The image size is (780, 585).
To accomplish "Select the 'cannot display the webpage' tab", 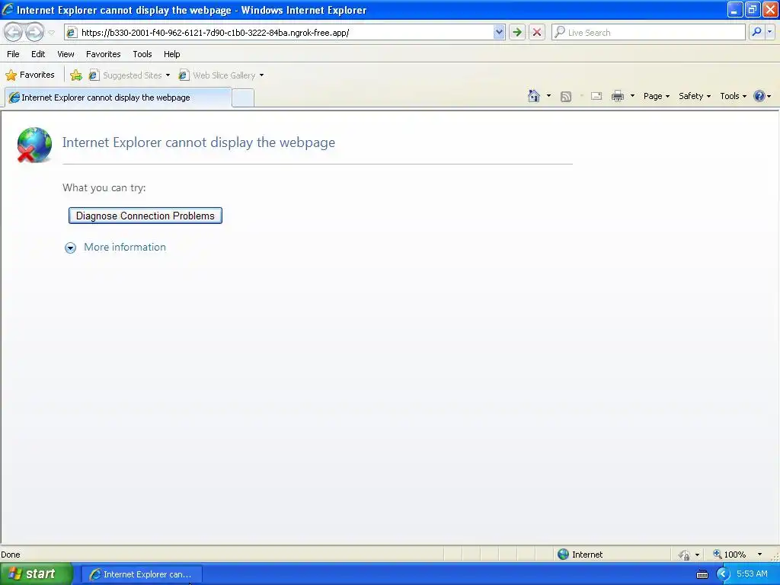I will click(x=118, y=97).
